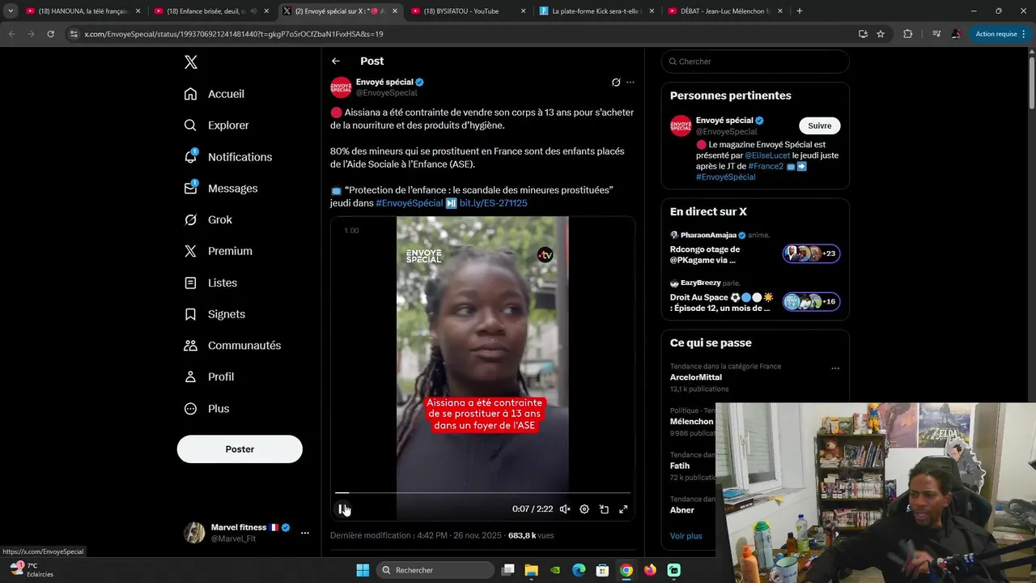Image resolution: width=1036 pixels, height=583 pixels.
Task: Open #France2 hashtag in sidebar
Action: (x=766, y=166)
